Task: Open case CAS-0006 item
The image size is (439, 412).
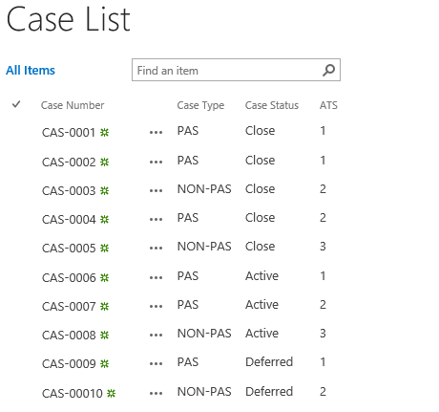Action: [x=69, y=278]
